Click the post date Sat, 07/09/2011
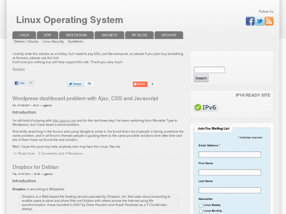This screenshot has height=214, width=286. coord(22,106)
